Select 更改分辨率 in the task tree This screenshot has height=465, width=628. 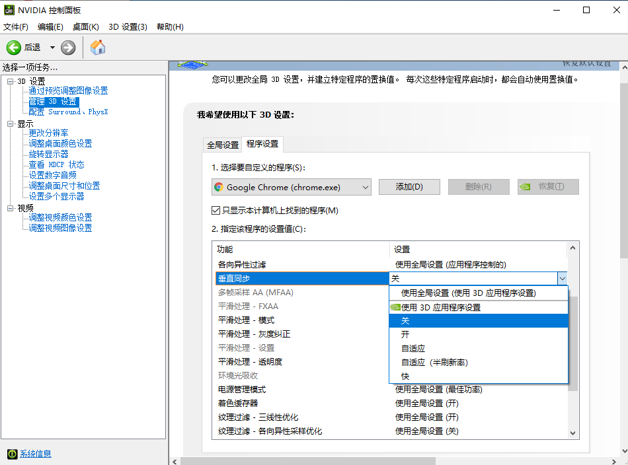48,133
